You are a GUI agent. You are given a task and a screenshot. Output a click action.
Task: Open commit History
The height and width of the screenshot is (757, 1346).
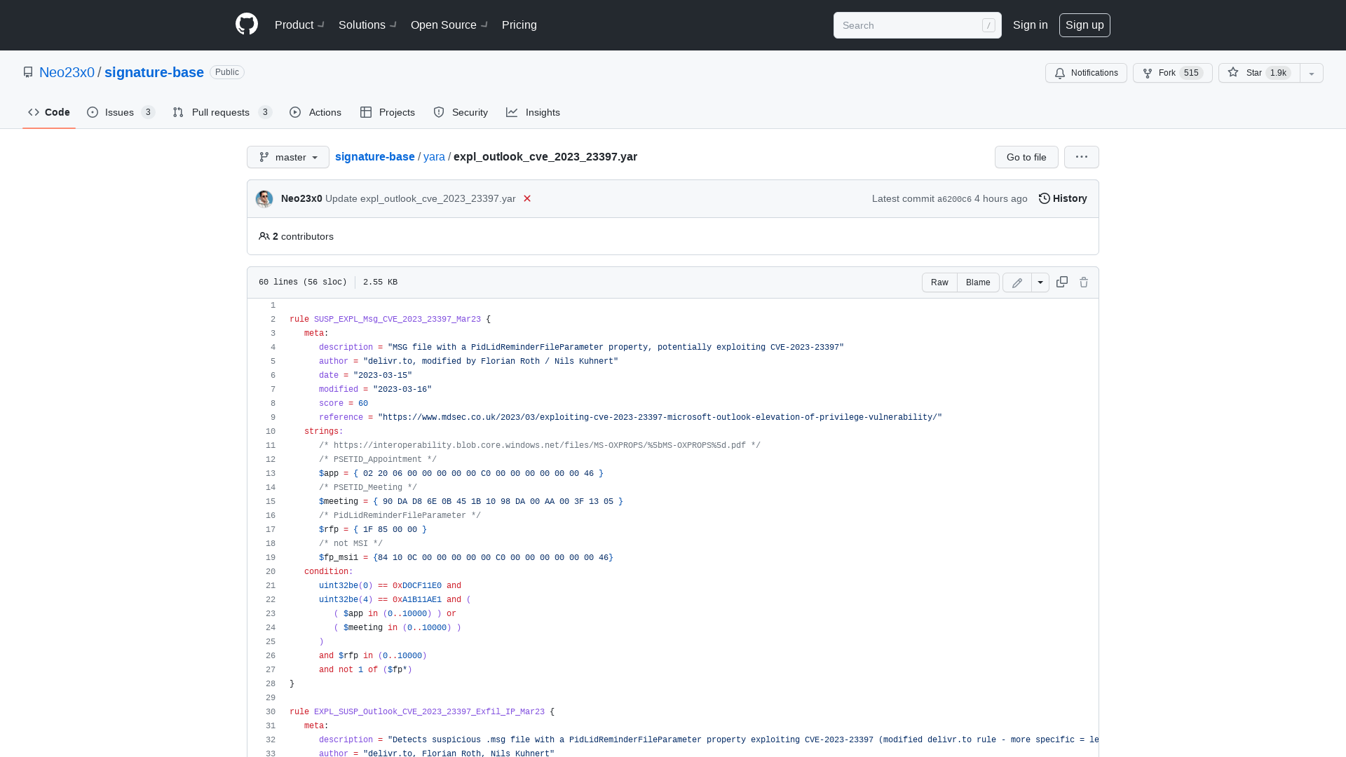1063,198
